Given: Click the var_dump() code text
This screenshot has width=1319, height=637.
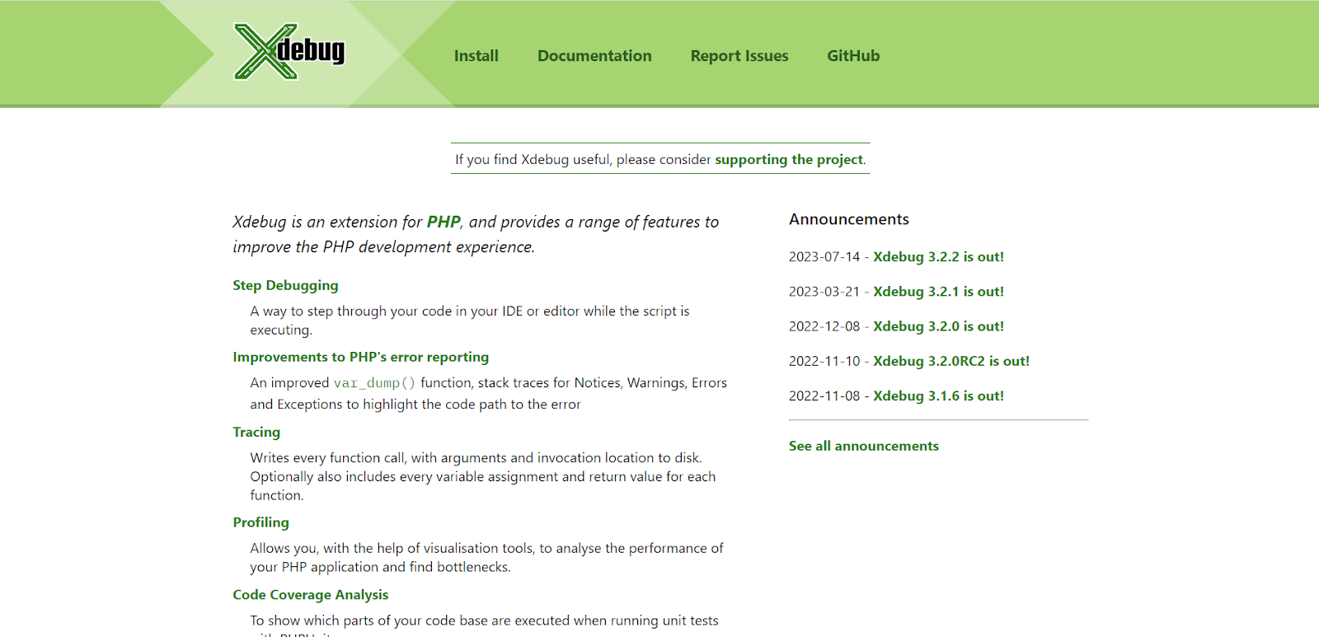Looking at the screenshot, I should coord(374,383).
